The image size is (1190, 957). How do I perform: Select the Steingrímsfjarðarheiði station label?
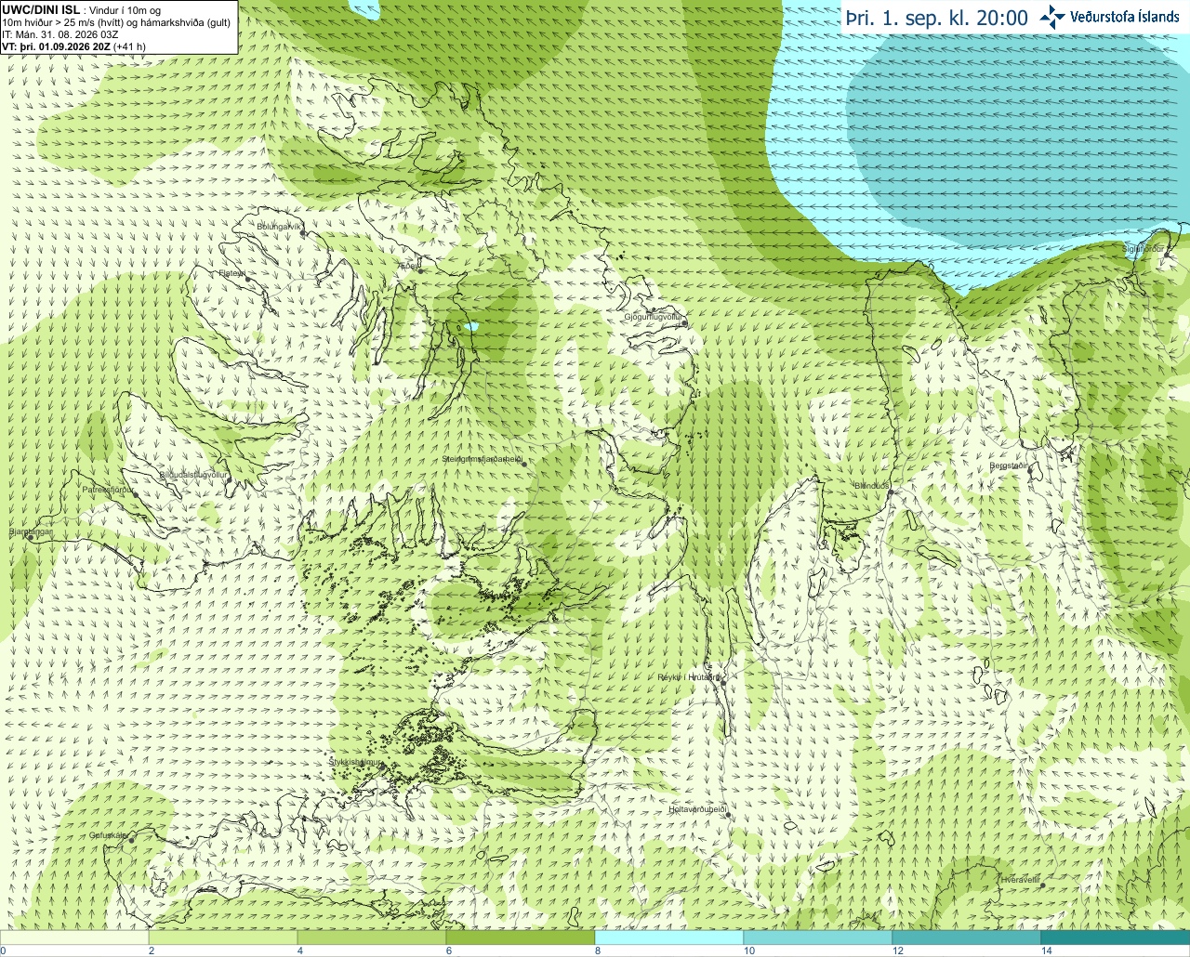pyautogui.click(x=482, y=459)
